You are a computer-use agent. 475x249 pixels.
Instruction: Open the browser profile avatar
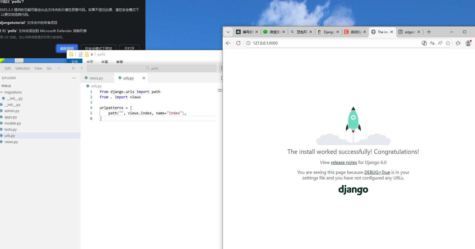[x=468, y=43]
